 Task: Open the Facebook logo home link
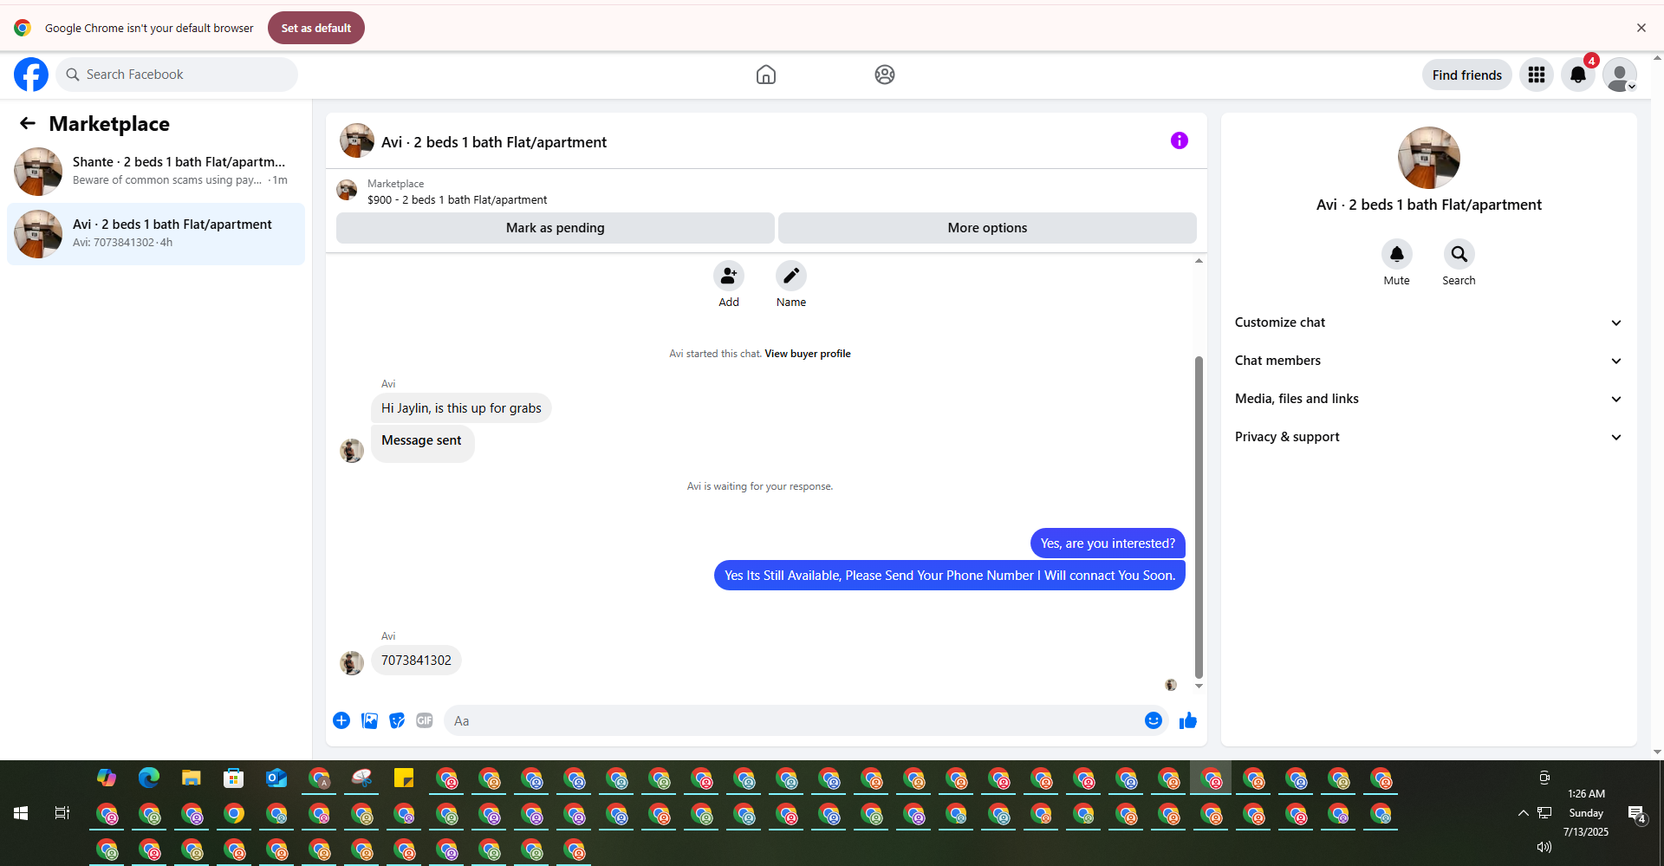click(x=31, y=75)
